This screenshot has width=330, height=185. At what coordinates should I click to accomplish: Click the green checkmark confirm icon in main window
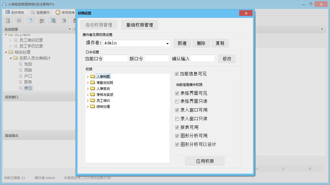click(283, 169)
